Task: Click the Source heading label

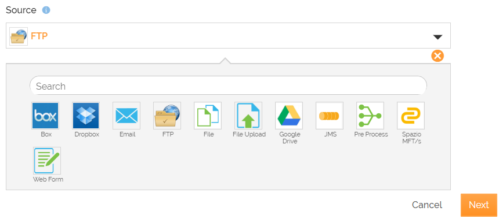Action: 21,10
